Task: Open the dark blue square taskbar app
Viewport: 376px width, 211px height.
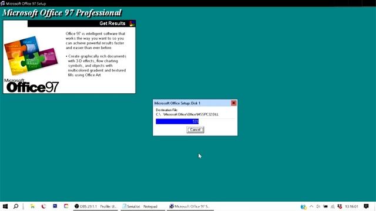Action: tap(55, 206)
